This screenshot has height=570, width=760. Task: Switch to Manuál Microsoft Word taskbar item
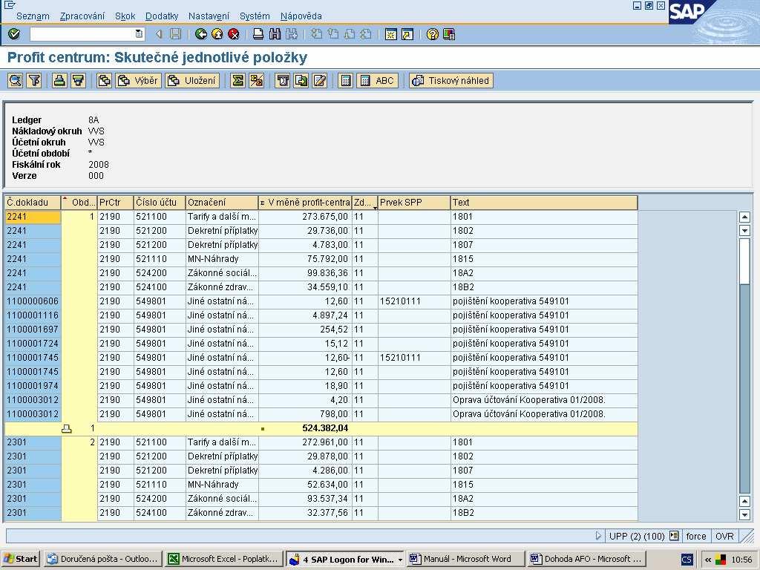(x=466, y=560)
